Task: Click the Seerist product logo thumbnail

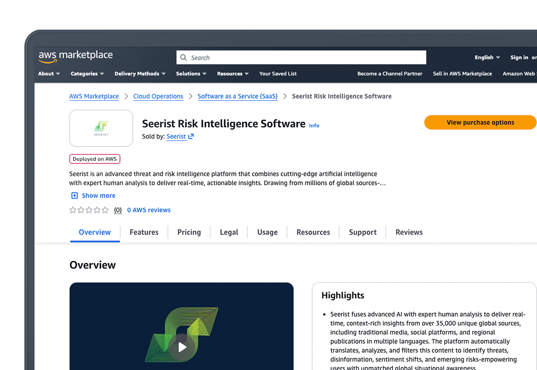Action: pyautogui.click(x=101, y=128)
